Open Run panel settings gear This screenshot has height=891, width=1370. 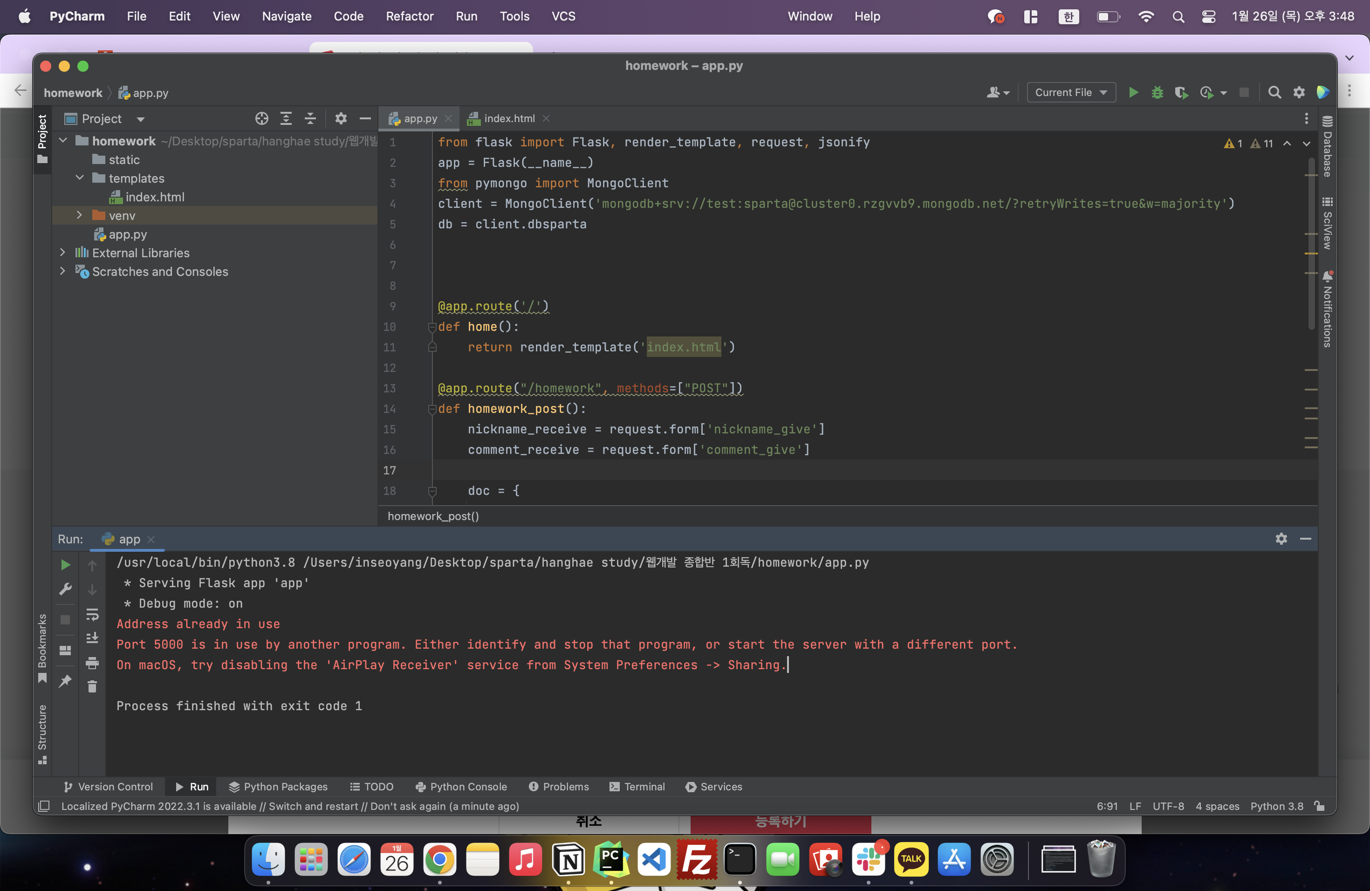click(1281, 539)
